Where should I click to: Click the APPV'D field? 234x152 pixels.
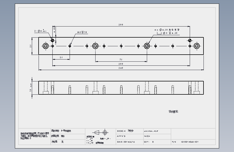[121, 136]
